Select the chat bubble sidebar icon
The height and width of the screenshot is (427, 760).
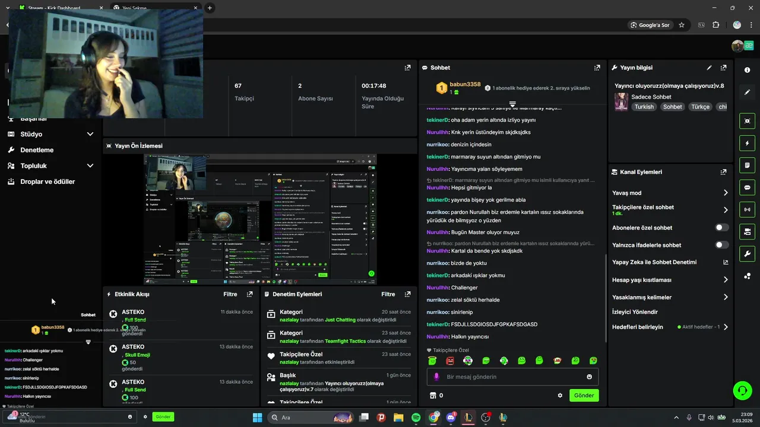click(747, 187)
